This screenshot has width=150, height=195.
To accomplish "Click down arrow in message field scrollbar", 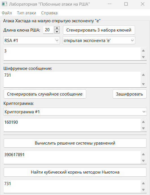I will point(144,84).
